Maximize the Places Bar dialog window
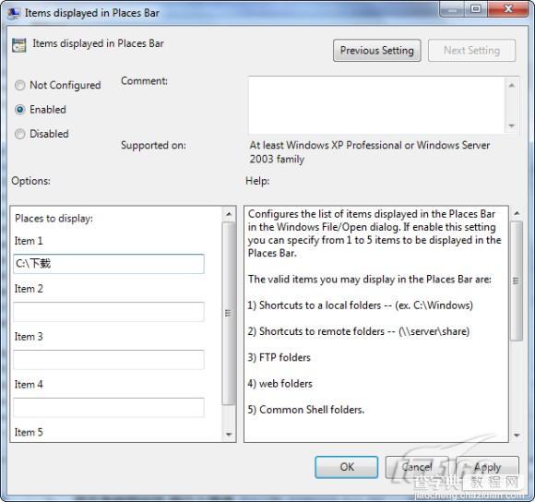Image resolution: width=535 pixels, height=502 pixels. pos(476,9)
